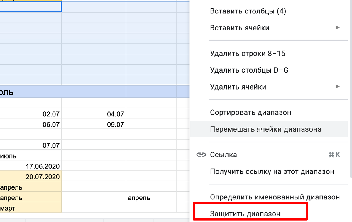This screenshot has width=352, height=222.
Task: Select 'Защитить диапазон' menu entry
Action: (245, 214)
